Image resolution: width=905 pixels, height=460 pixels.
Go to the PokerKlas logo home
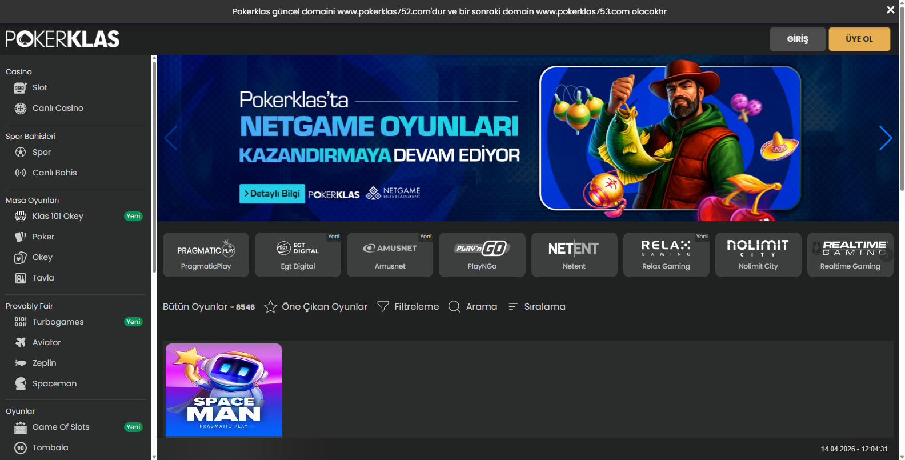[62, 39]
